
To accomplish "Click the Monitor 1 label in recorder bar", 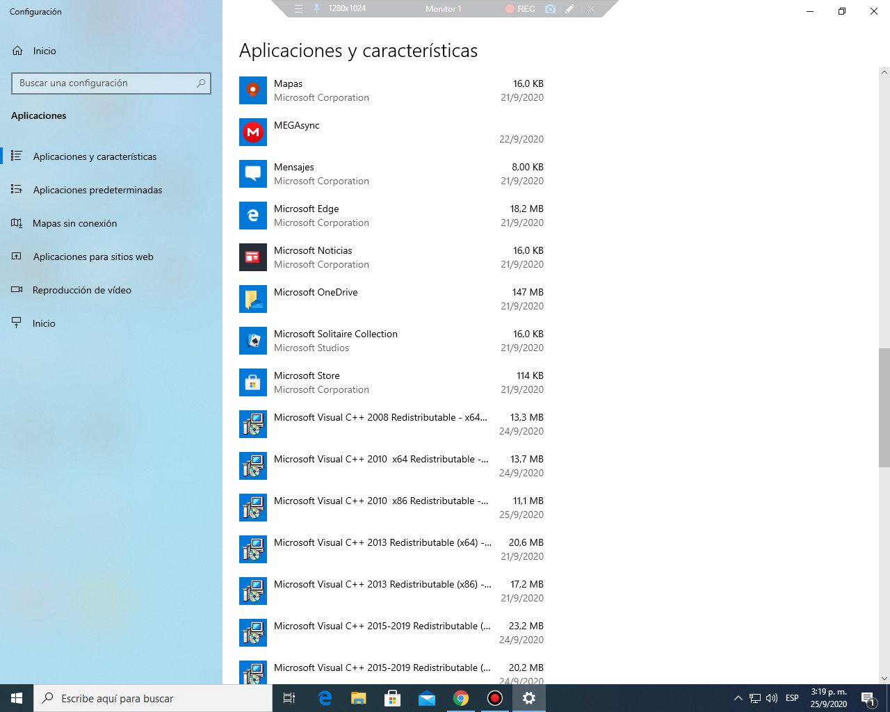I will point(444,9).
